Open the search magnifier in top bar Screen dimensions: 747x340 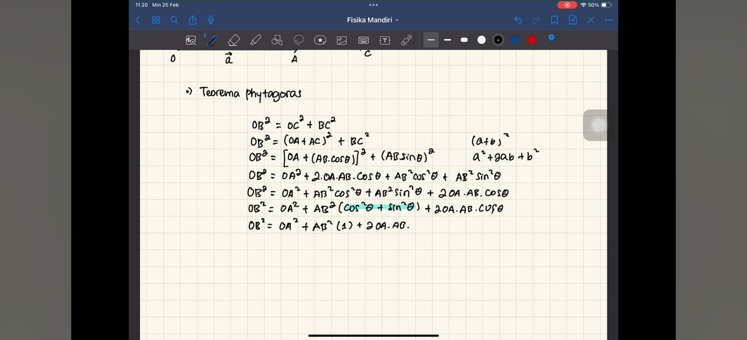(x=174, y=20)
